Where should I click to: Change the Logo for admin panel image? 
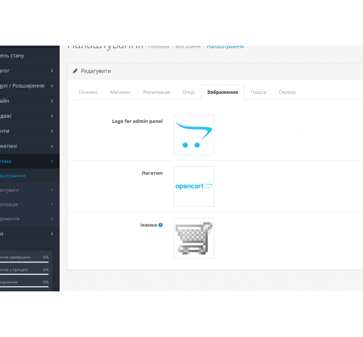[x=194, y=135]
